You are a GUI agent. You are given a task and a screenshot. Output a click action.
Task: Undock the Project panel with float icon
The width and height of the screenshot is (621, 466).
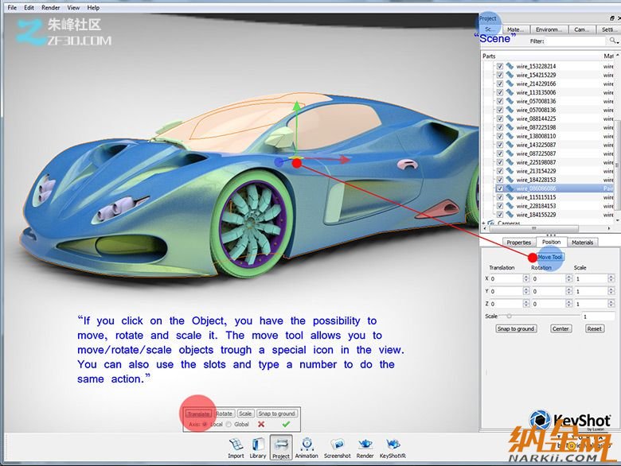point(612,17)
